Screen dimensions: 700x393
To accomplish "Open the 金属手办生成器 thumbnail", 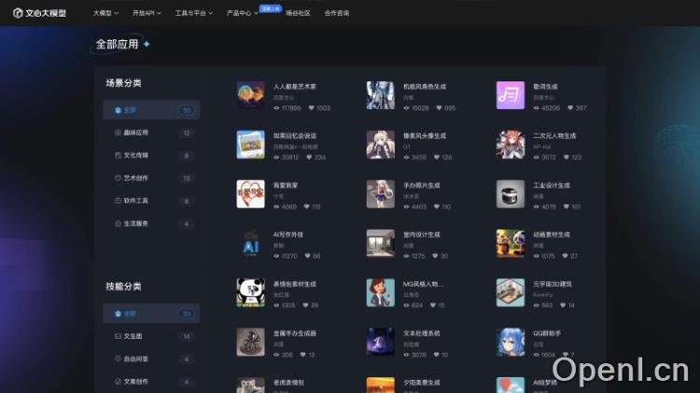I will point(250,342).
